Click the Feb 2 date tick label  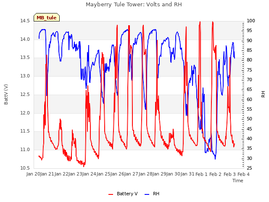216,174
